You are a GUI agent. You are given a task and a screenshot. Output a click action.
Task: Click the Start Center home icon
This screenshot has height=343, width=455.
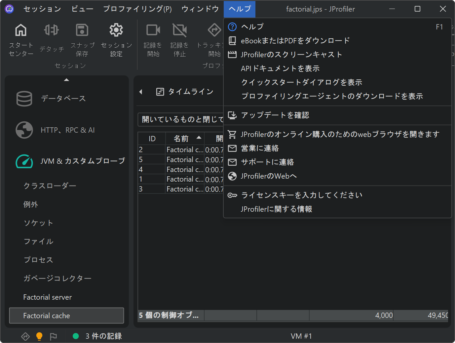click(21, 30)
